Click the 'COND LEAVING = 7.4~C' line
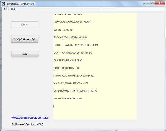 pyautogui.click(x=75, y=91)
